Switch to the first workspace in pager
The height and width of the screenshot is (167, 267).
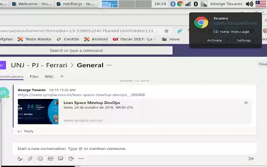click(x=110, y=4)
